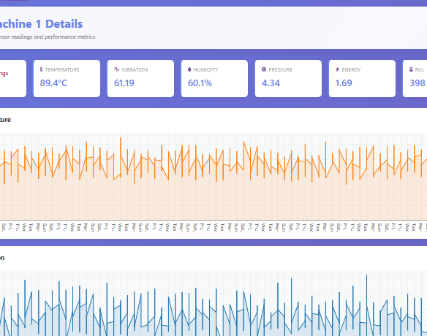Click the waveform icon beside VIBRATION
This screenshot has width=427, height=336.
[117, 69]
